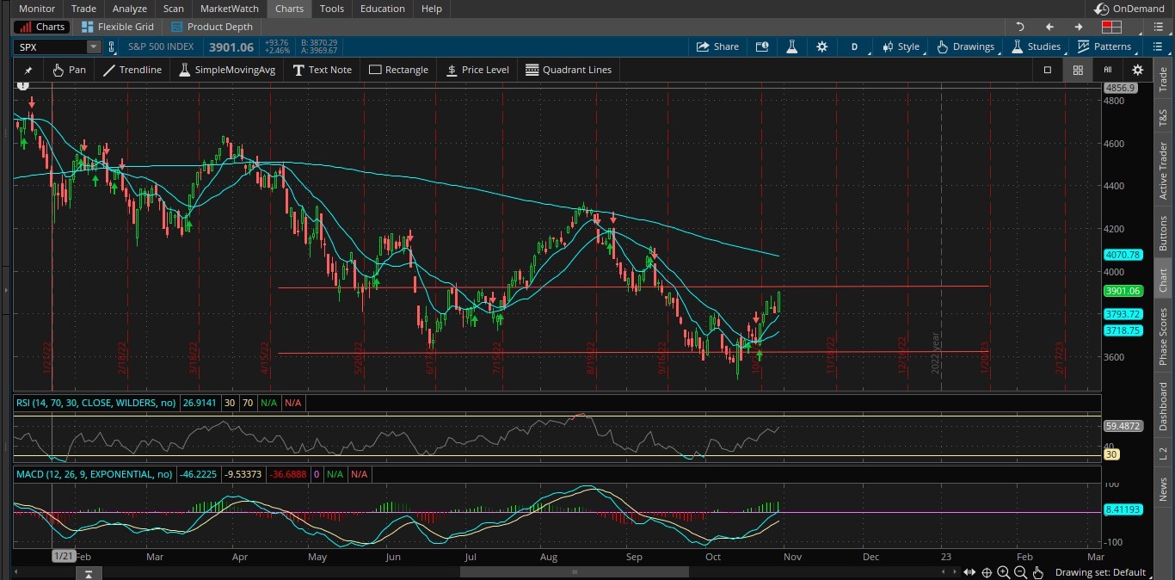Open the T&S side panel tab
Screen dimensions: 1175x580
pos(1164,117)
